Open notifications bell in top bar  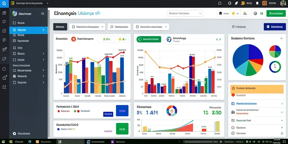(x=257, y=3)
